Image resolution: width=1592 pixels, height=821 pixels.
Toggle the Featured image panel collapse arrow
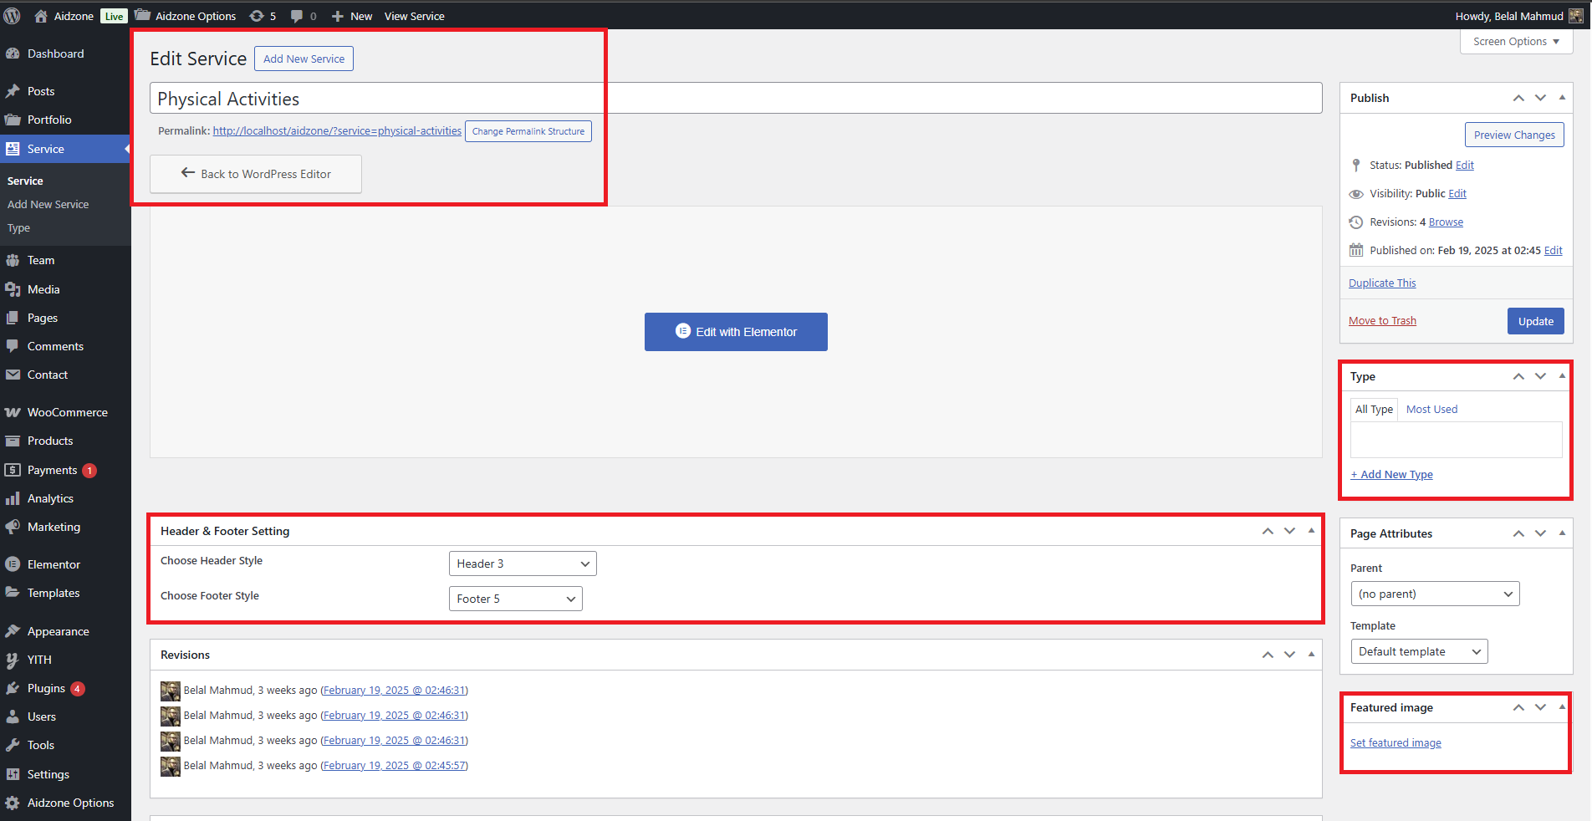(1562, 707)
